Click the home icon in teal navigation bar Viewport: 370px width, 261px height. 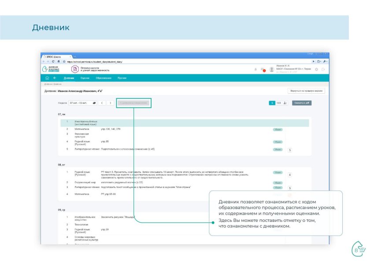point(47,78)
